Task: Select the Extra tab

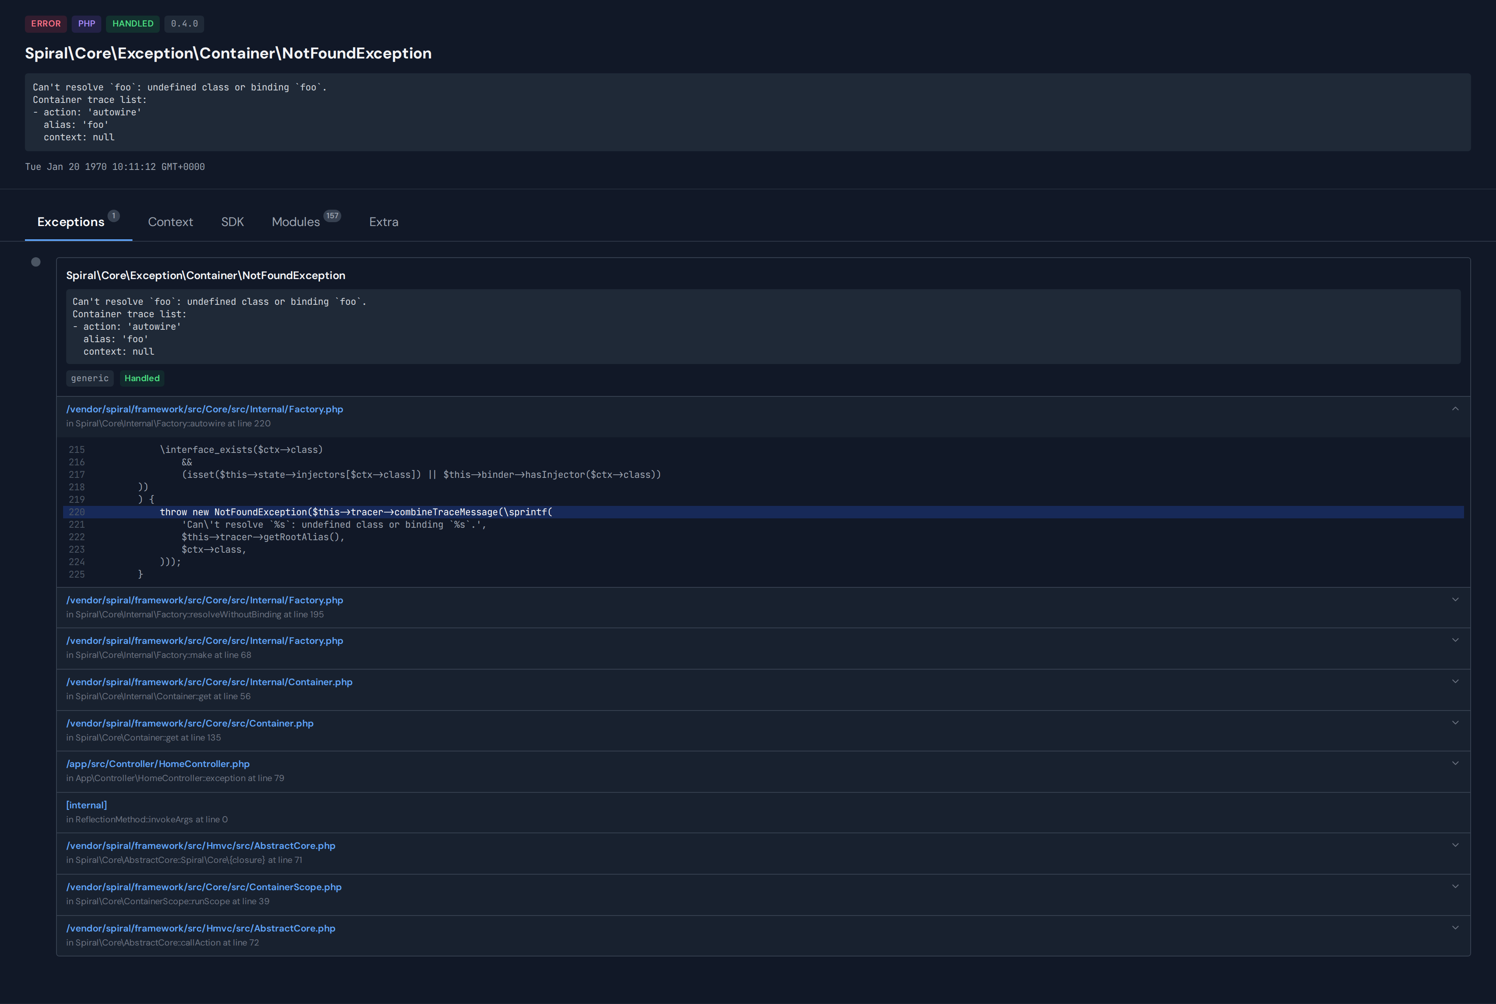Action: tap(383, 221)
